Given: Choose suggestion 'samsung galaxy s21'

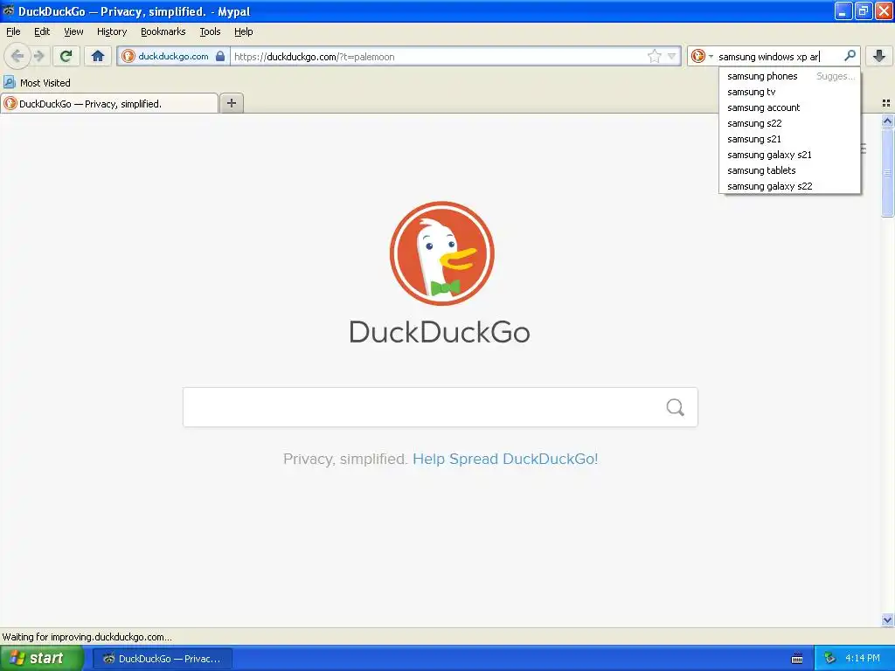Looking at the screenshot, I should click(789, 155).
